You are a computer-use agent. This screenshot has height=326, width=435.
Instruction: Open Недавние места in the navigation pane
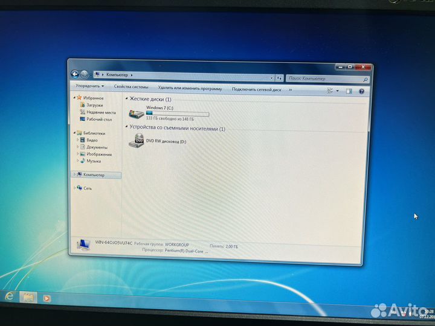coord(101,112)
